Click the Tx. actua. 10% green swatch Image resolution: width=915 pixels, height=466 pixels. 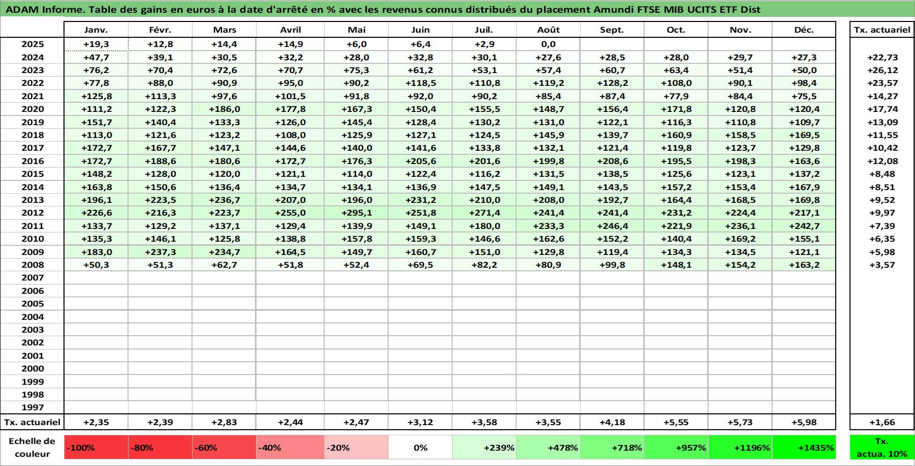coord(882,448)
